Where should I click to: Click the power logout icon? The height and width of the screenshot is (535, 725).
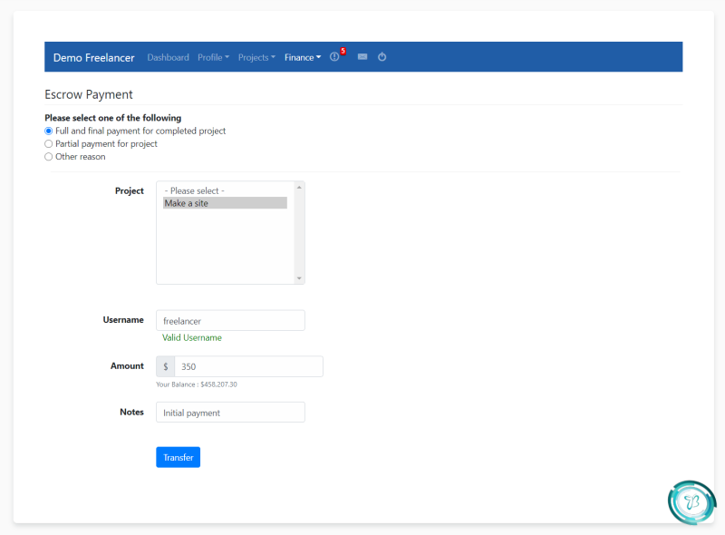[x=382, y=57]
